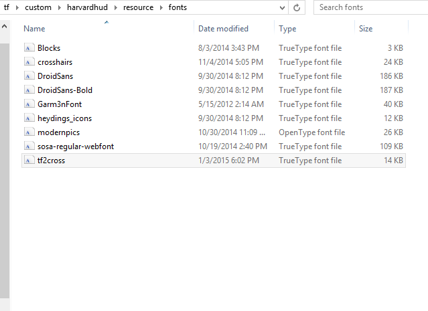Click the 10/30/2014 11:09 date cell

pyautogui.click(x=232, y=132)
